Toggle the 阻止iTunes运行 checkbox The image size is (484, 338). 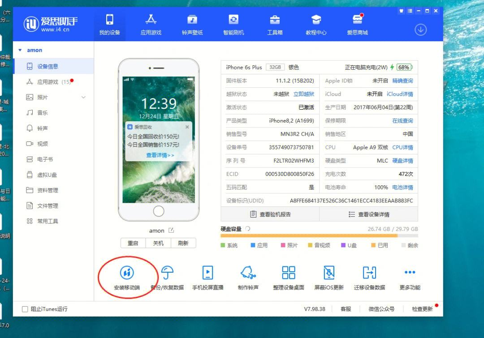25,309
